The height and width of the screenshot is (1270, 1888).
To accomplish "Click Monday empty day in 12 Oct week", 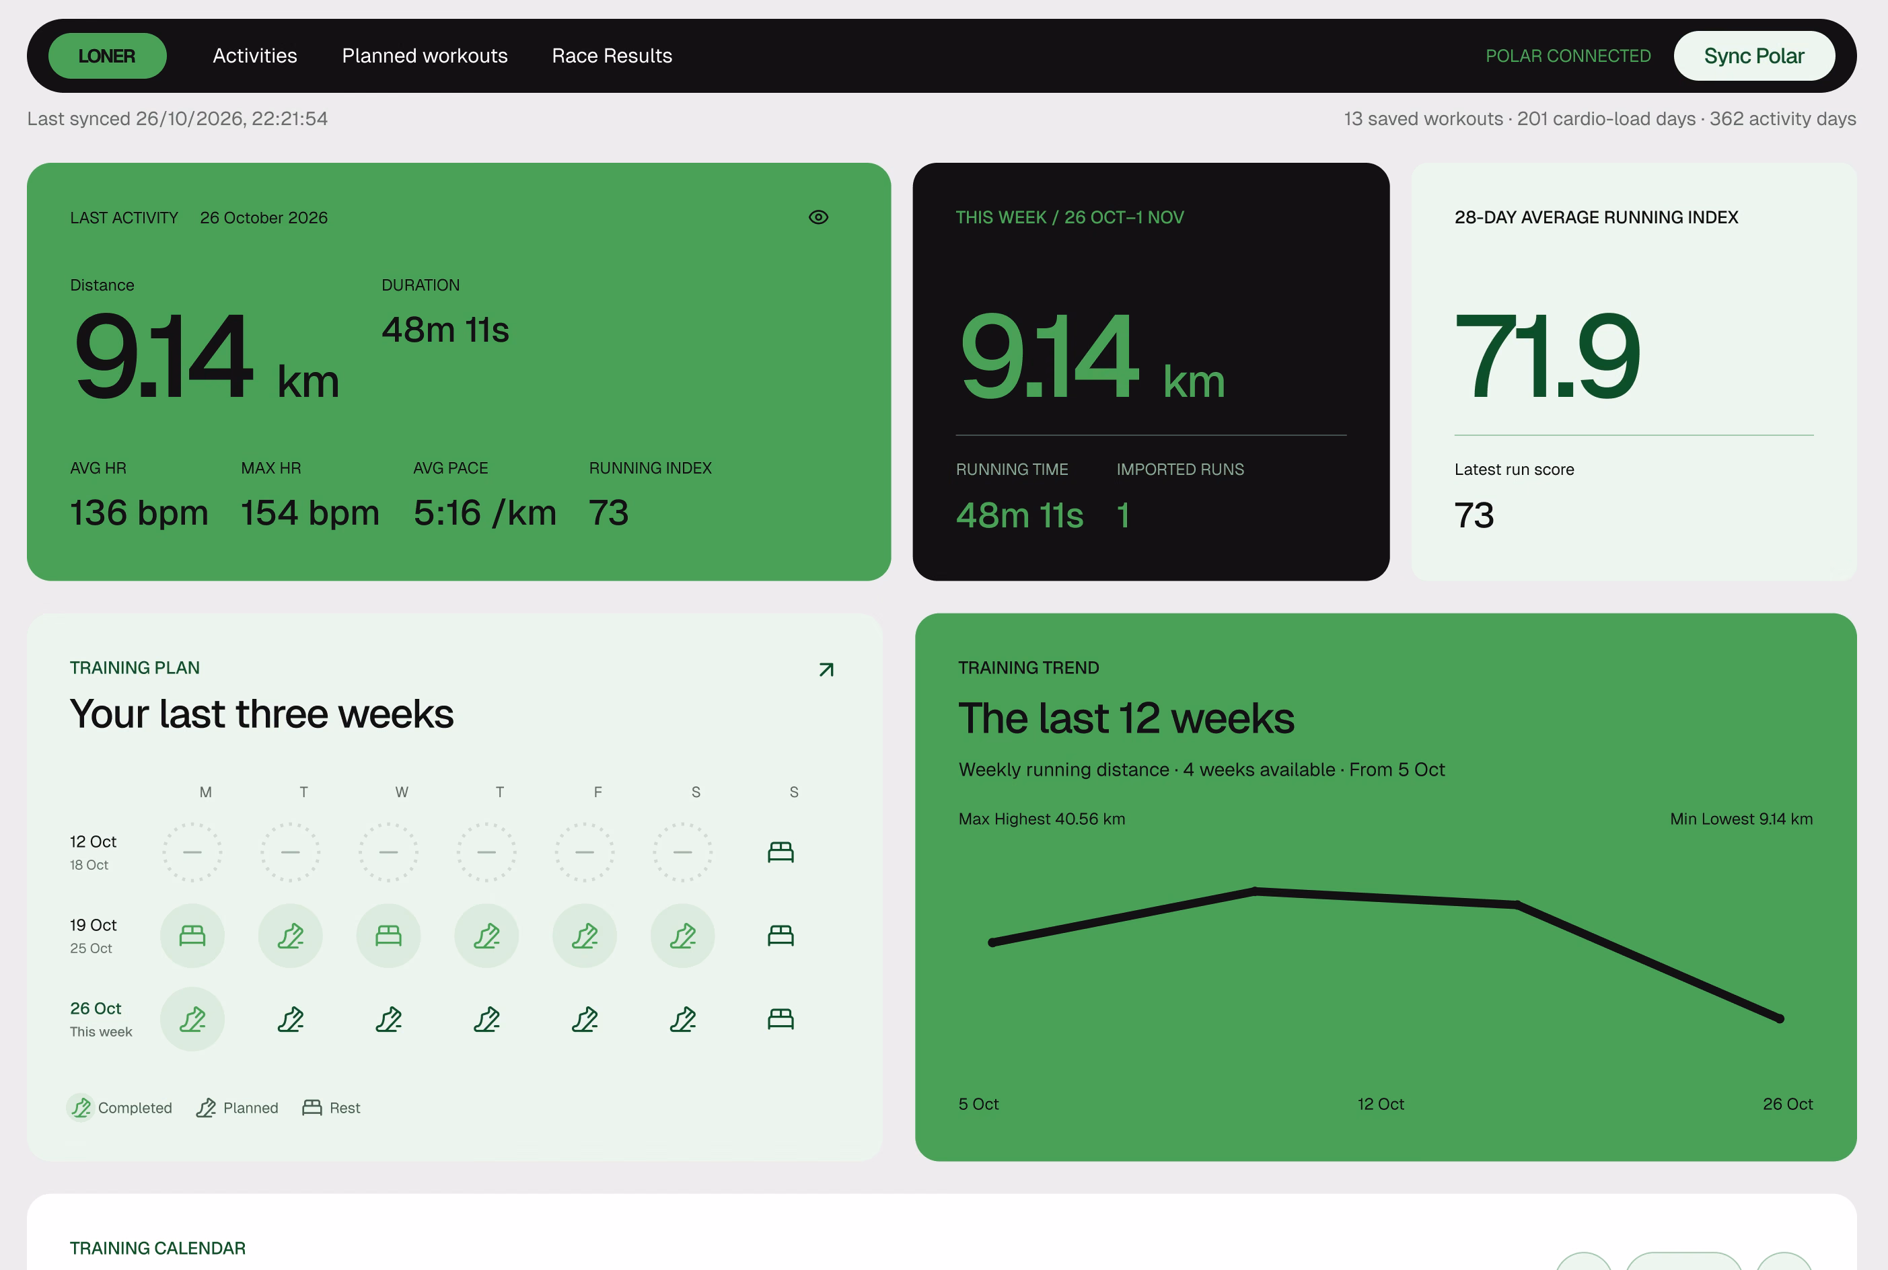I will [192, 852].
